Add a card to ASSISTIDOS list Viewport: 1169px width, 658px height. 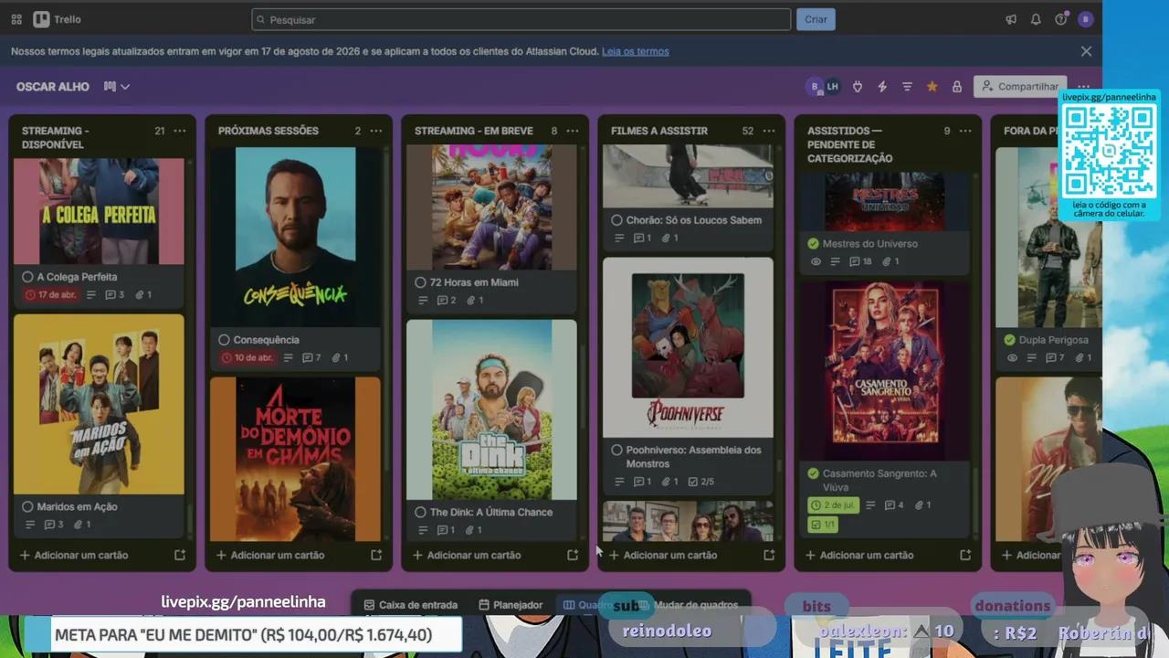pos(859,555)
